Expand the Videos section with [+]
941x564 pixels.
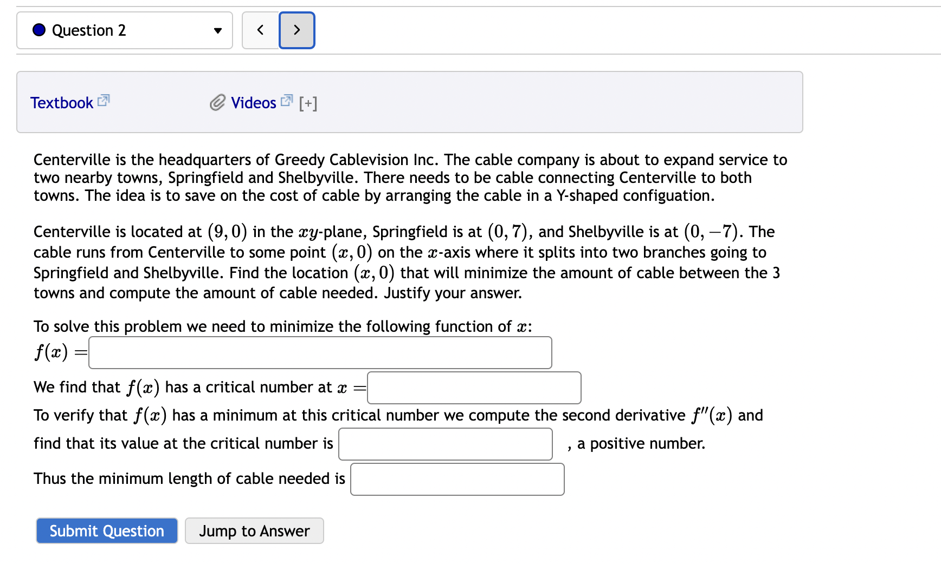pyautogui.click(x=308, y=103)
